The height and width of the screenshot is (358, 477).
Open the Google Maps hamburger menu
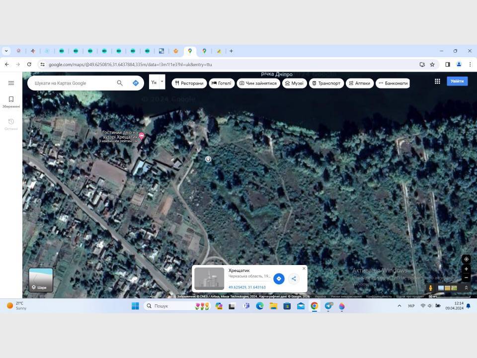tap(11, 83)
